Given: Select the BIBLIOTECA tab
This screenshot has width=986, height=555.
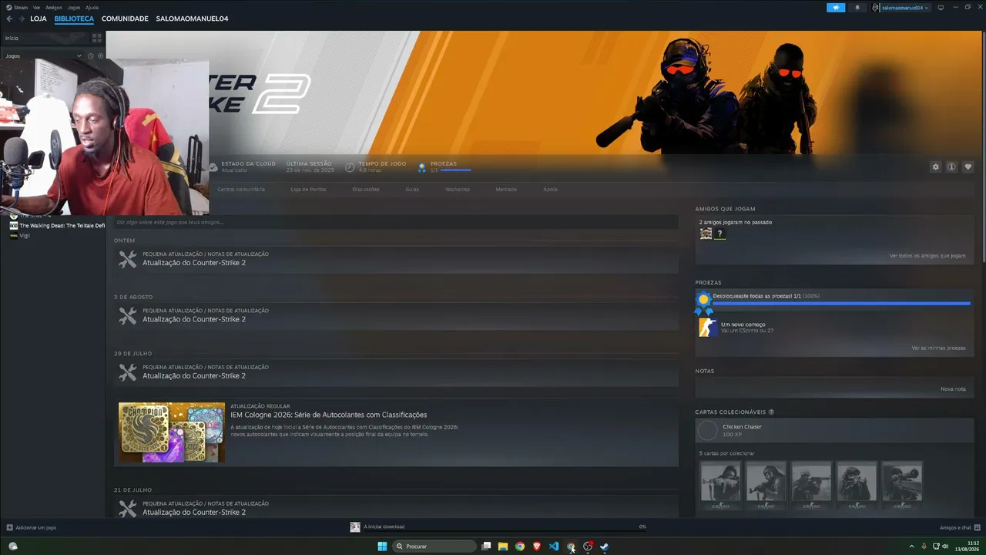Looking at the screenshot, I should (74, 18).
